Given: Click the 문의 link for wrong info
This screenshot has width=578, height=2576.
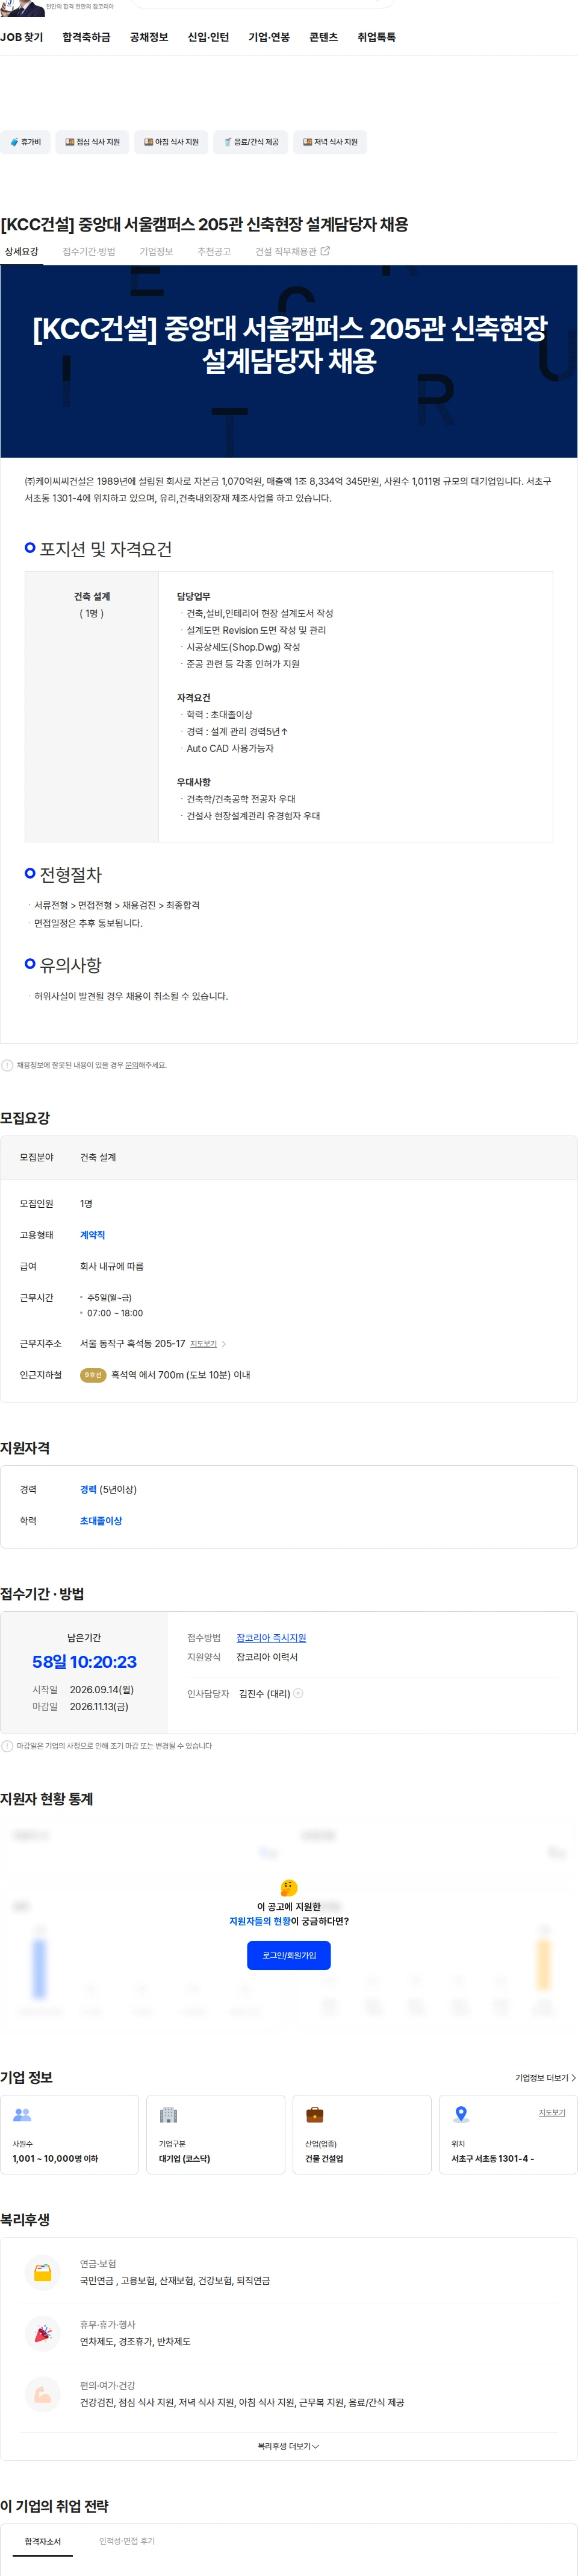Looking at the screenshot, I should pyautogui.click(x=131, y=1065).
